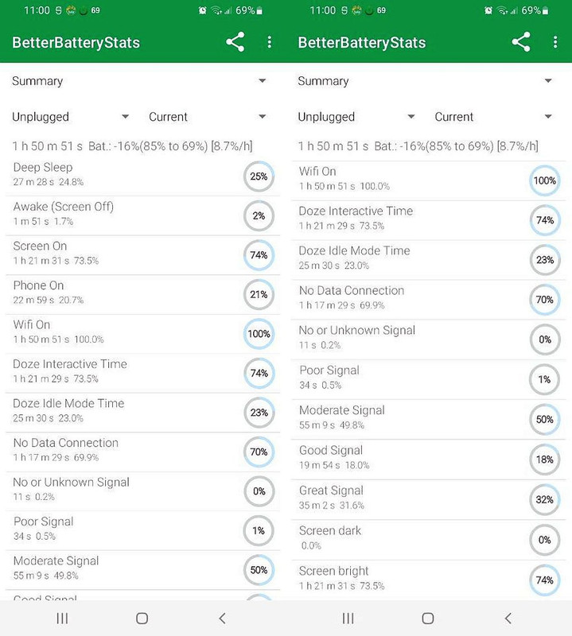Image resolution: width=572 pixels, height=636 pixels.
Task: Open recent apps on the left screen
Action: (x=62, y=619)
